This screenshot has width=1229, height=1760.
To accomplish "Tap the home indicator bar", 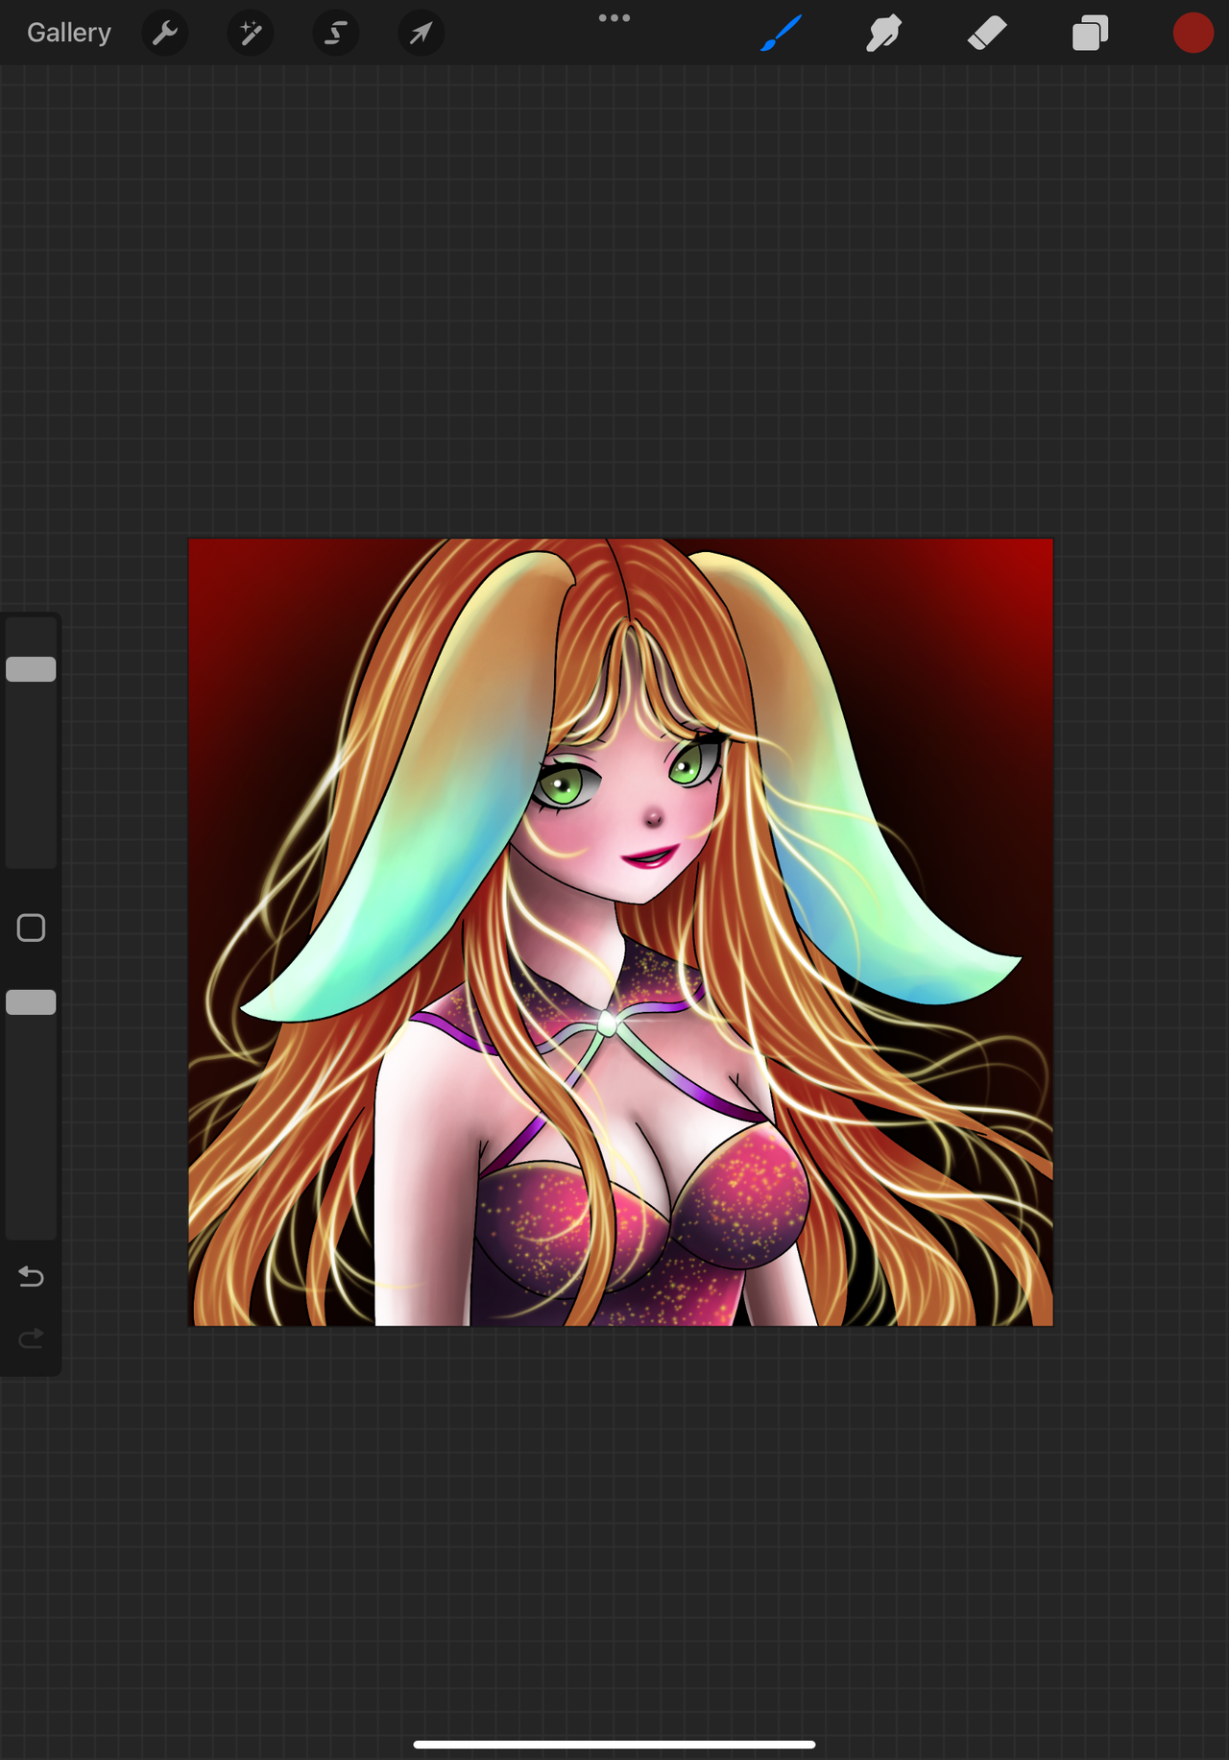I will point(614,1745).
